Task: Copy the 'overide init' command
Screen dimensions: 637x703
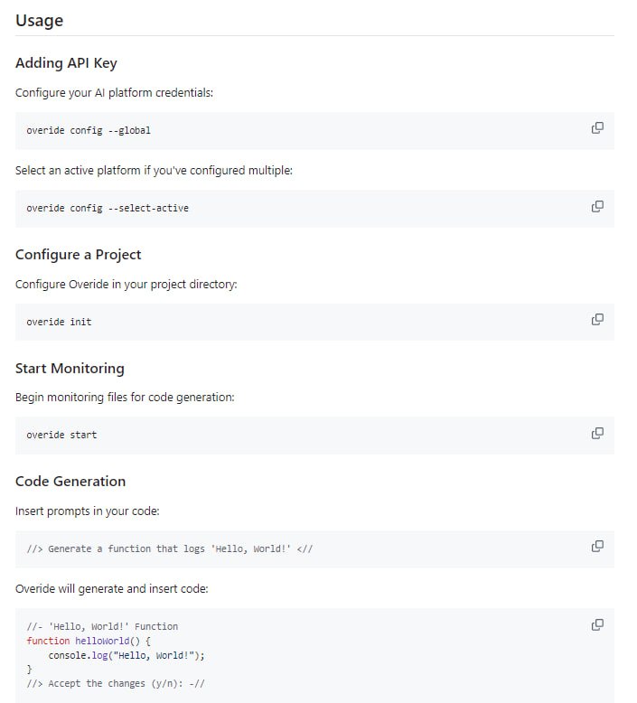Action: pos(596,320)
